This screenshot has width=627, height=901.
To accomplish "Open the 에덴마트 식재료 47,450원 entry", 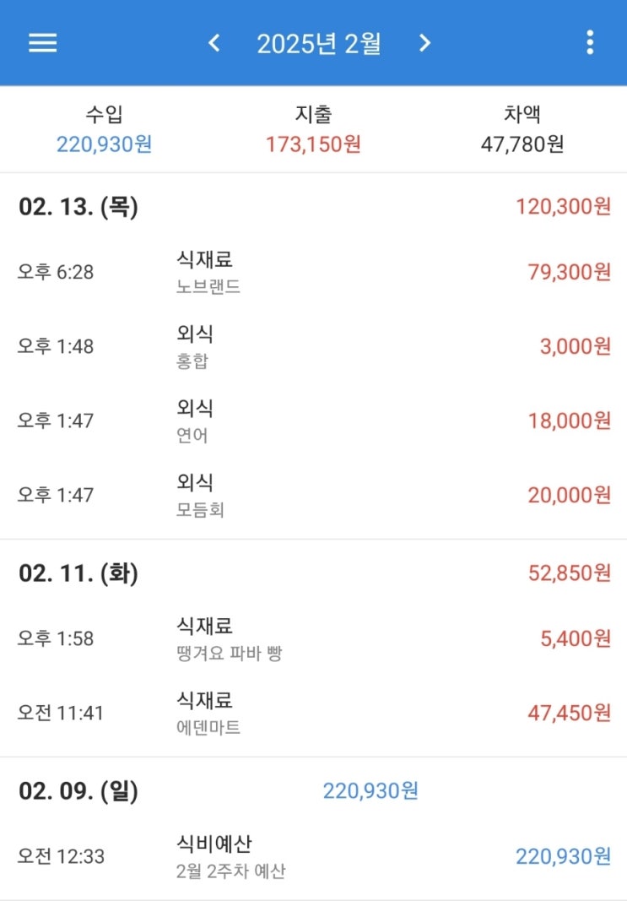I will tap(314, 713).
